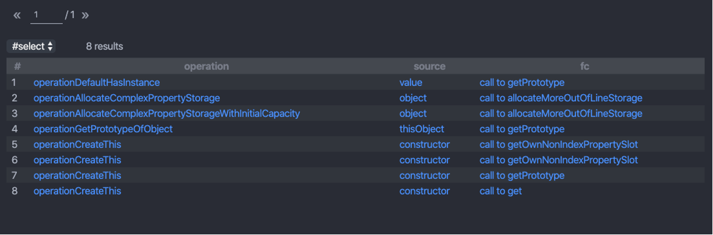Open operationAllocateComplexPropertyStorageWithInitialCapacity link
Screen dimensions: 713x235
[167, 114]
